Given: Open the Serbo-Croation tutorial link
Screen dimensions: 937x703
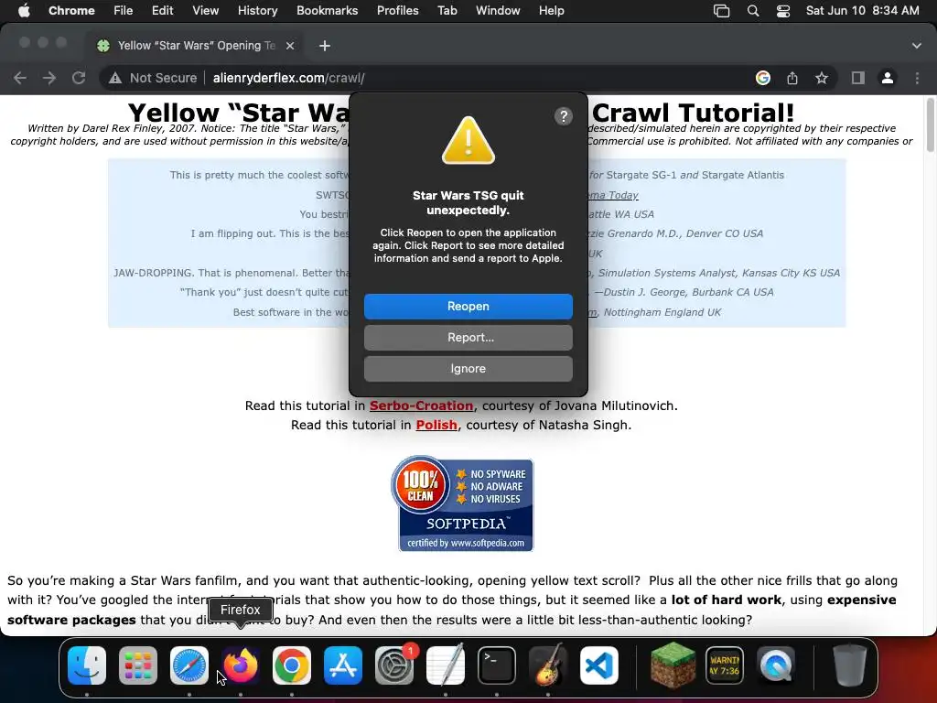Looking at the screenshot, I should pos(421,406).
